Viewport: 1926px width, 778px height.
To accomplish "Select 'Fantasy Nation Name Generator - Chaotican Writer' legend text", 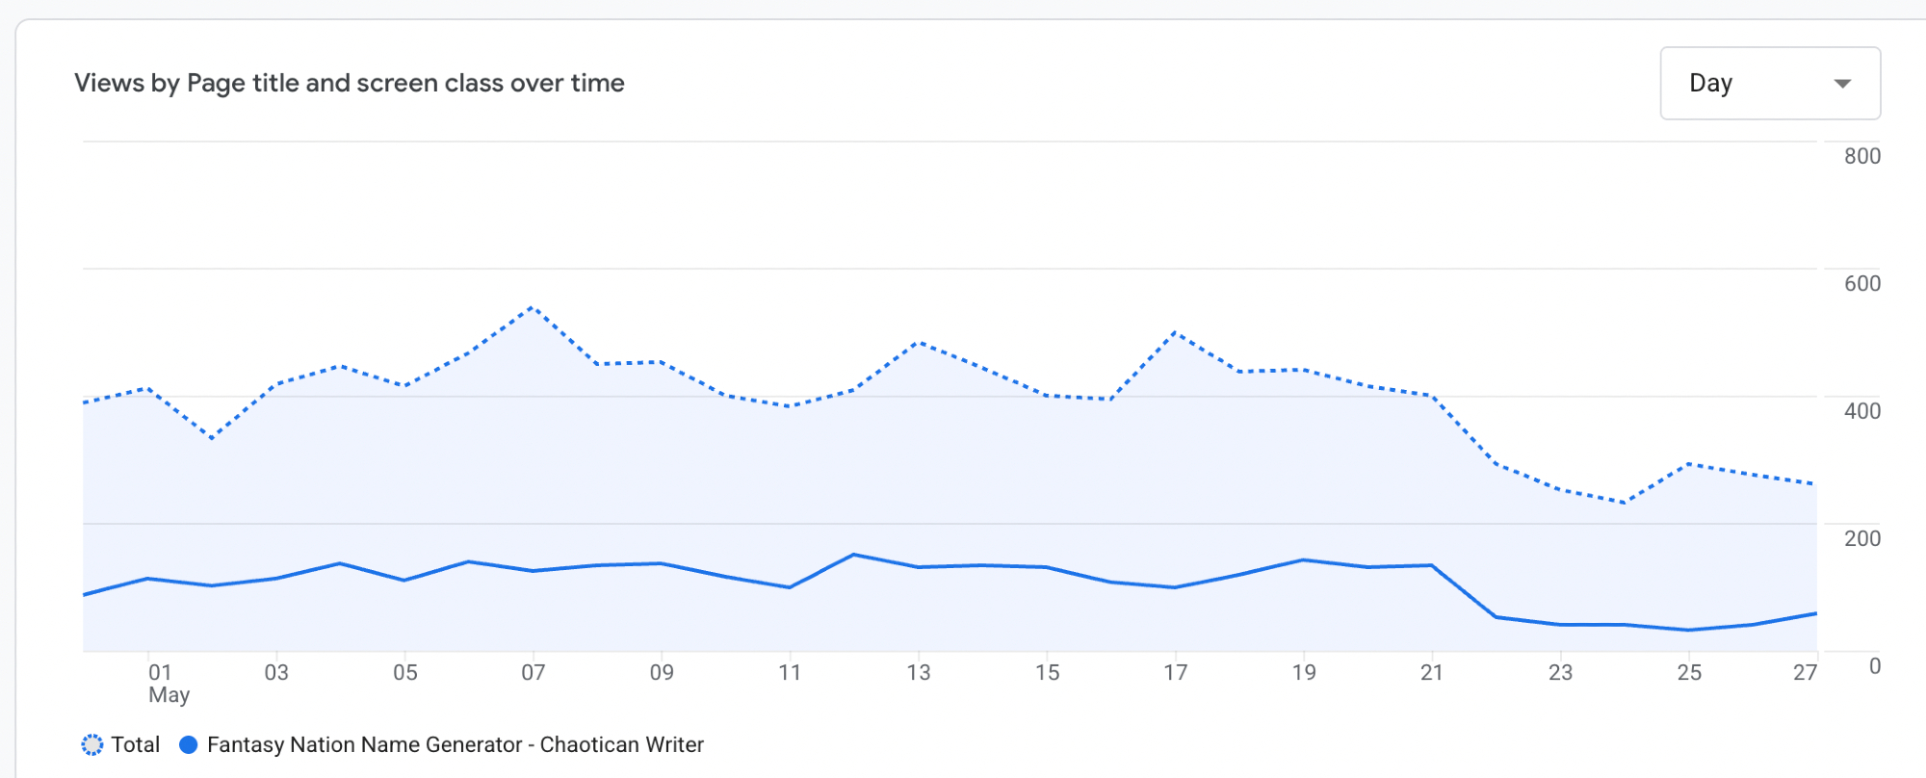I will (455, 744).
